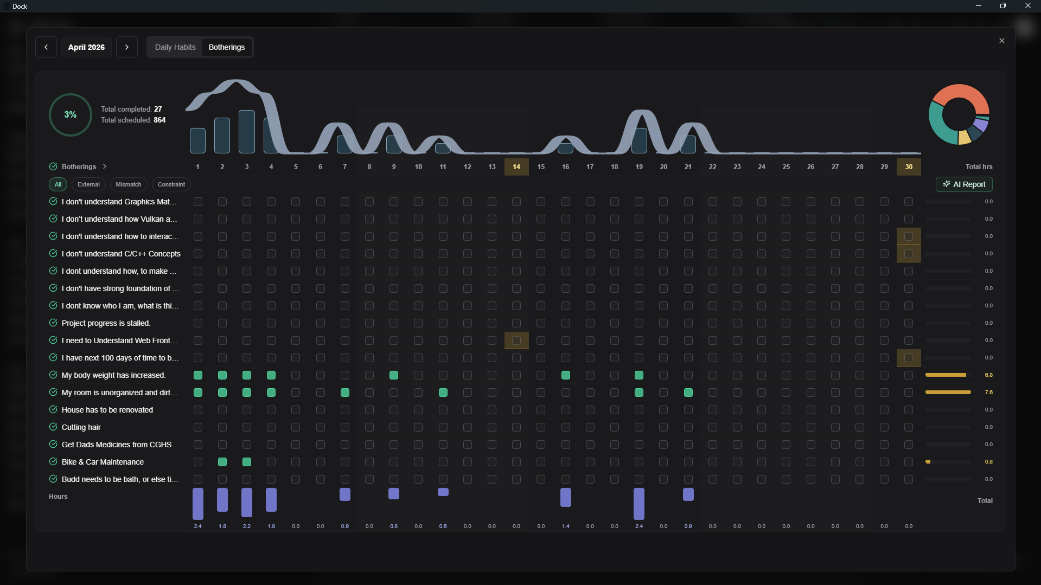Click unorganized room total hours bar
The width and height of the screenshot is (1041, 585).
[948, 392]
